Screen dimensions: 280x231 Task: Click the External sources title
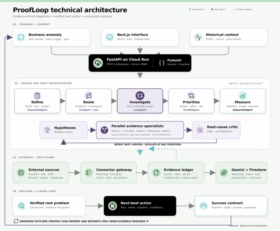pyautogui.click(x=44, y=170)
